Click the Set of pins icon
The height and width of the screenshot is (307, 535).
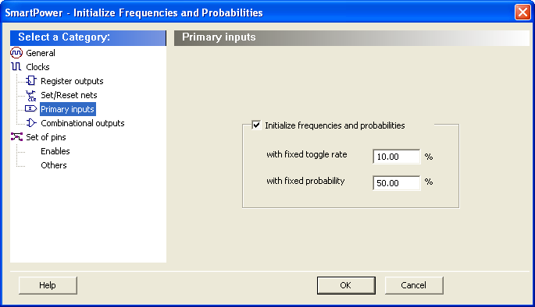(16, 137)
